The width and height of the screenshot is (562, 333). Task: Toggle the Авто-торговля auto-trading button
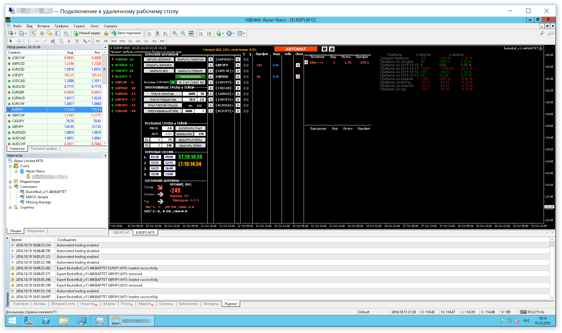(126, 33)
